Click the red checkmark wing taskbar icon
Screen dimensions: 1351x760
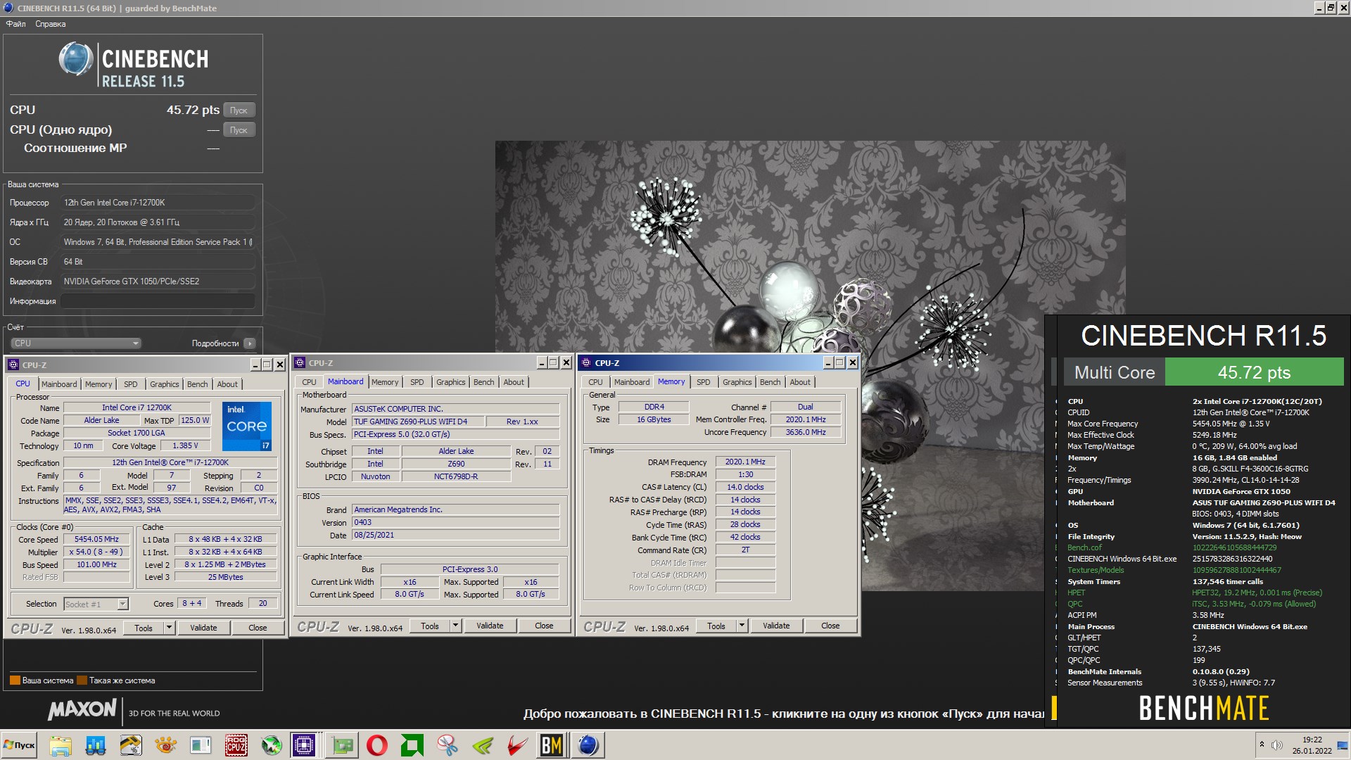tap(518, 745)
